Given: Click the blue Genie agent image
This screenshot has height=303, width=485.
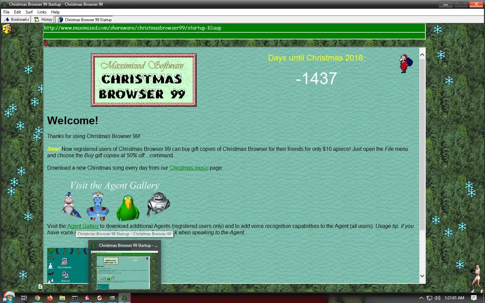Looking at the screenshot, I should pos(98,206).
